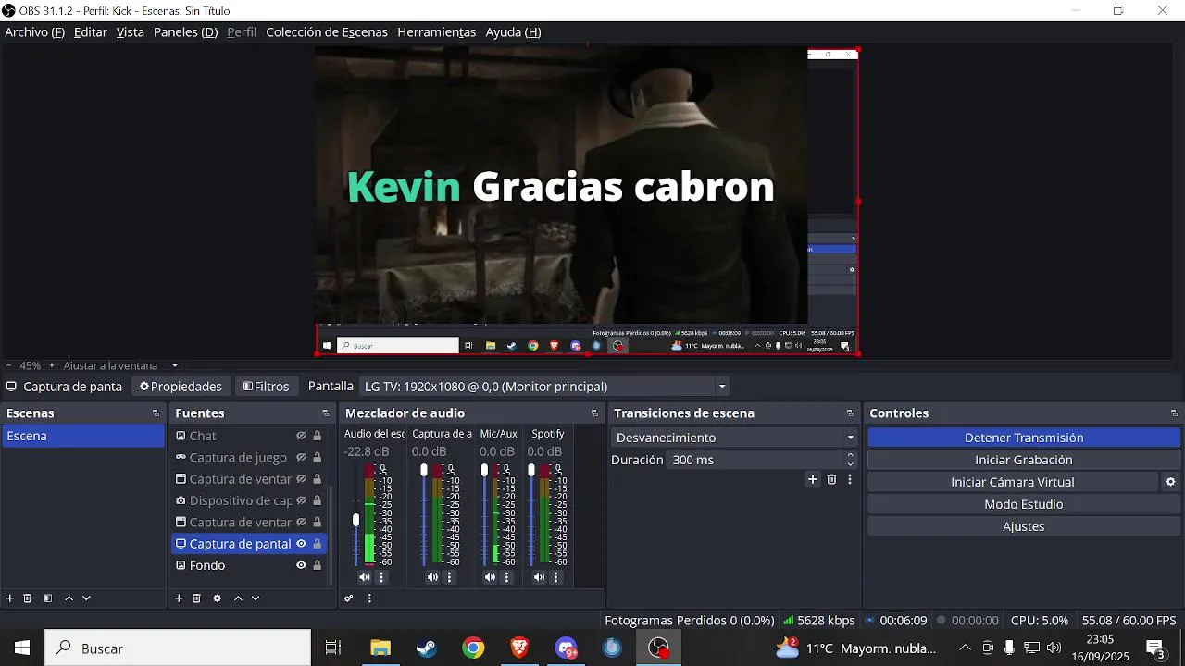Click Windows taskbar Buscar search box
This screenshot has width=1185, height=666.
tap(178, 648)
